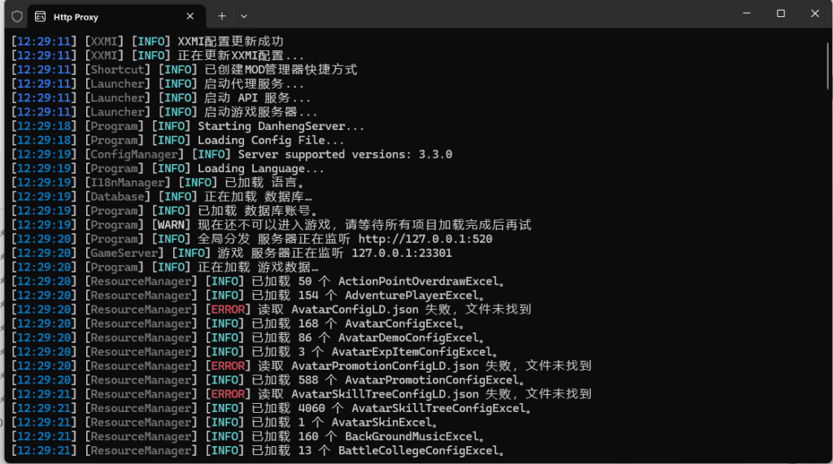
Task: Click the ERROR tag for AvatarSkillTreeConfigLD.json
Action: [x=228, y=394]
